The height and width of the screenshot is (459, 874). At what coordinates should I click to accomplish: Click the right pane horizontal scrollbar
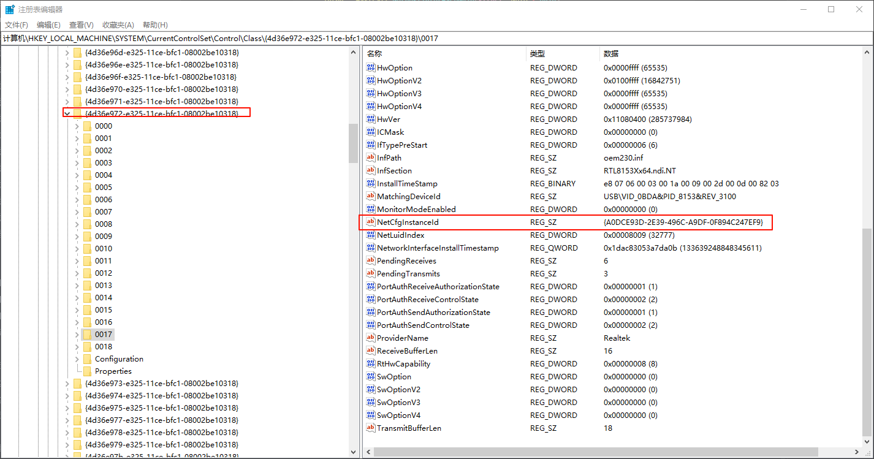tap(595, 452)
